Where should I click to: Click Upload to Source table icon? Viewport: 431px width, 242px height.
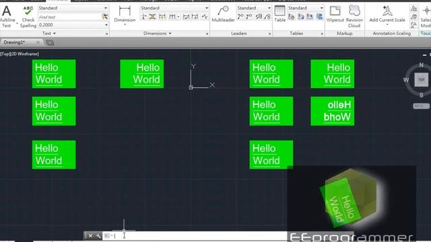click(x=310, y=17)
